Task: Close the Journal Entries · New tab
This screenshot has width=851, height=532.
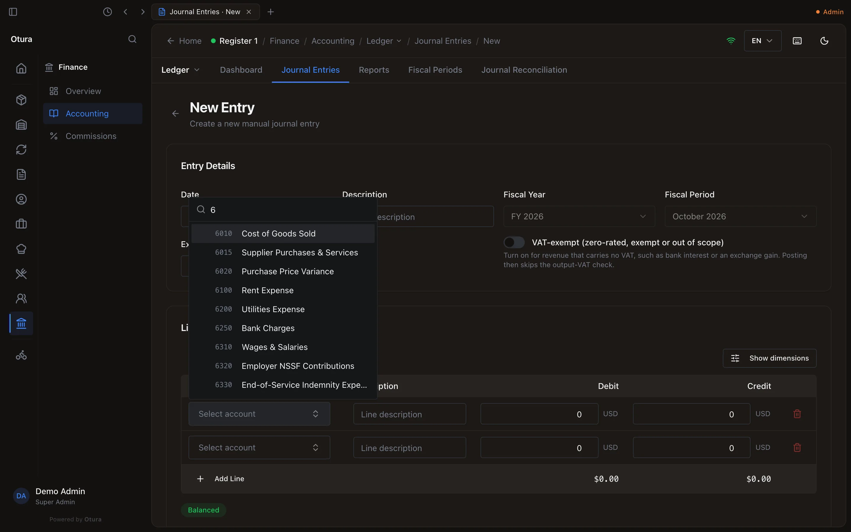Action: [249, 12]
